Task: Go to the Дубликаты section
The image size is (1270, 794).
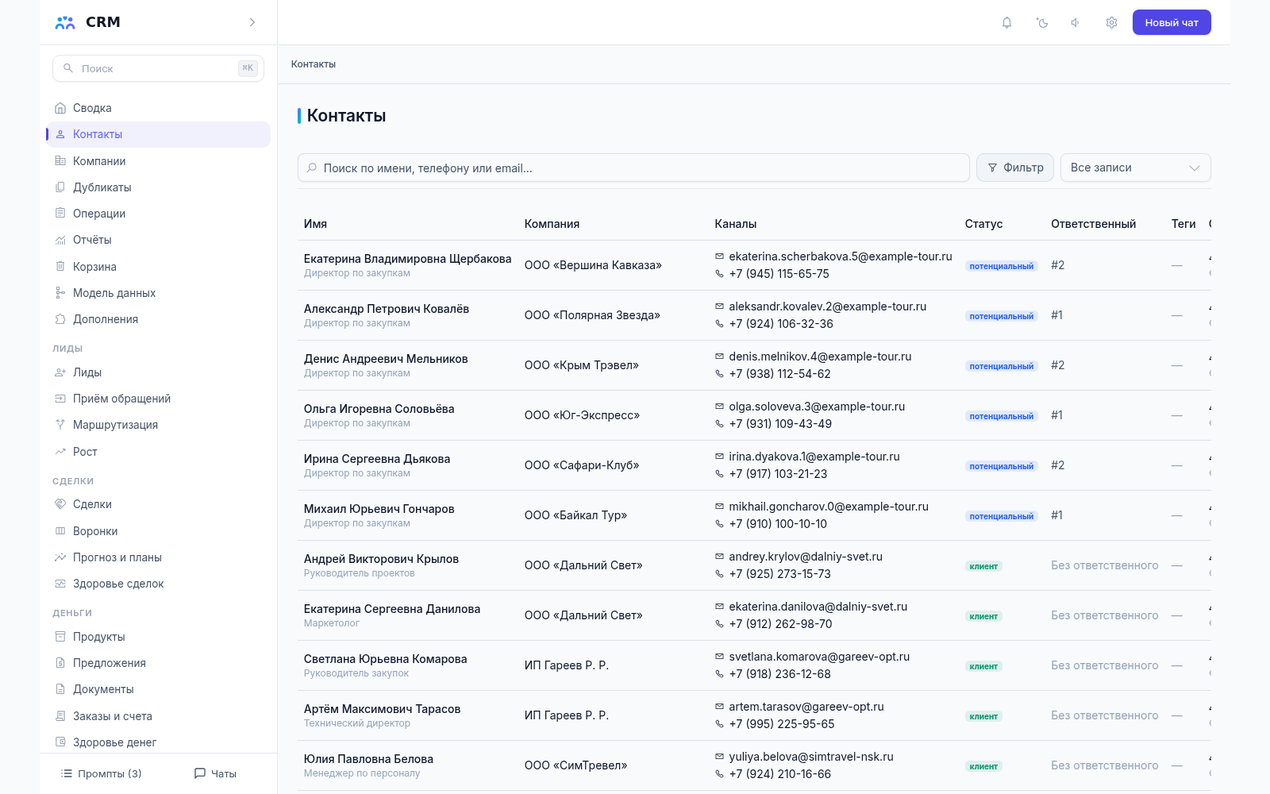Action: click(x=158, y=187)
